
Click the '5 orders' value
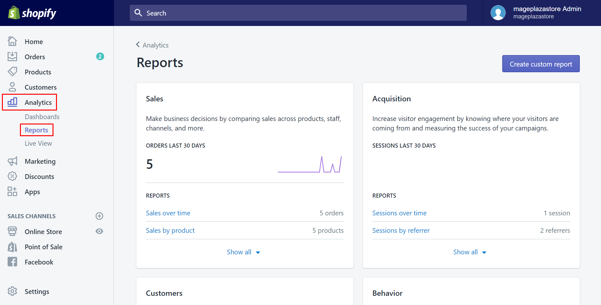[x=331, y=213]
